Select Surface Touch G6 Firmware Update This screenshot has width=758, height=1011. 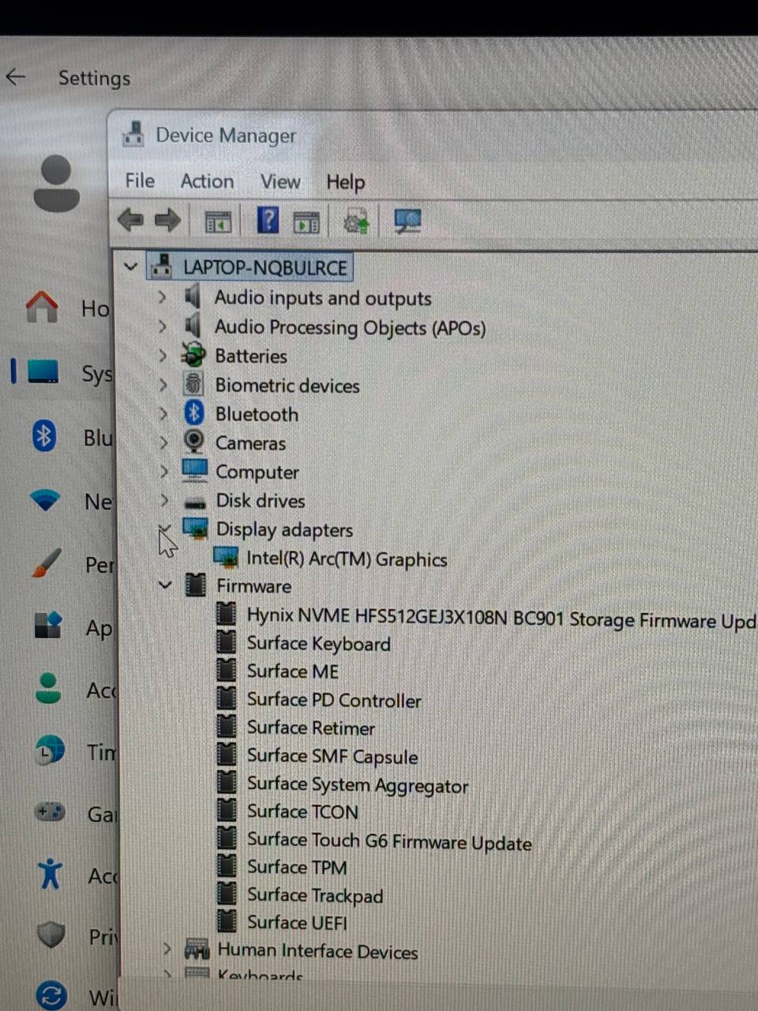coord(389,841)
